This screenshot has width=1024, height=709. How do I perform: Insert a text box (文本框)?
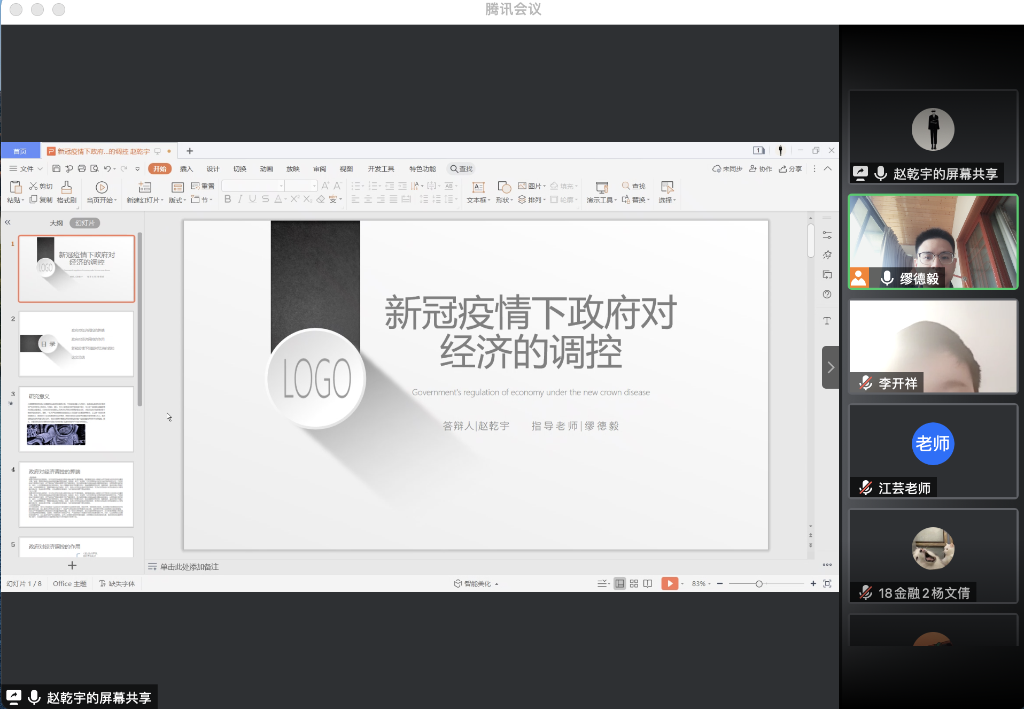click(478, 191)
